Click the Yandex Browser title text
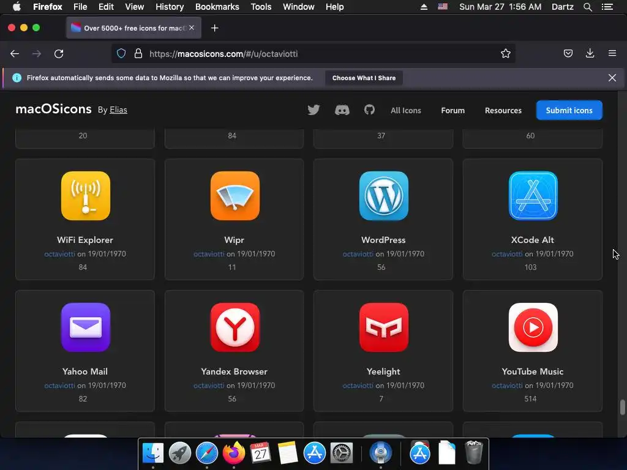The width and height of the screenshot is (627, 470). pyautogui.click(x=235, y=371)
